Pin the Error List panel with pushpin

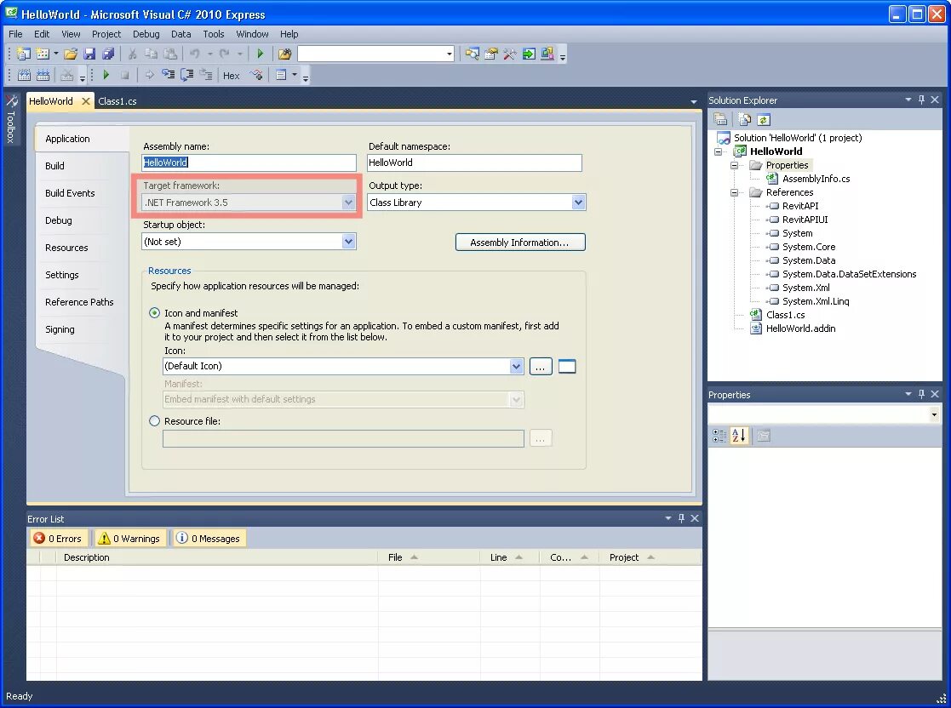[x=681, y=518]
